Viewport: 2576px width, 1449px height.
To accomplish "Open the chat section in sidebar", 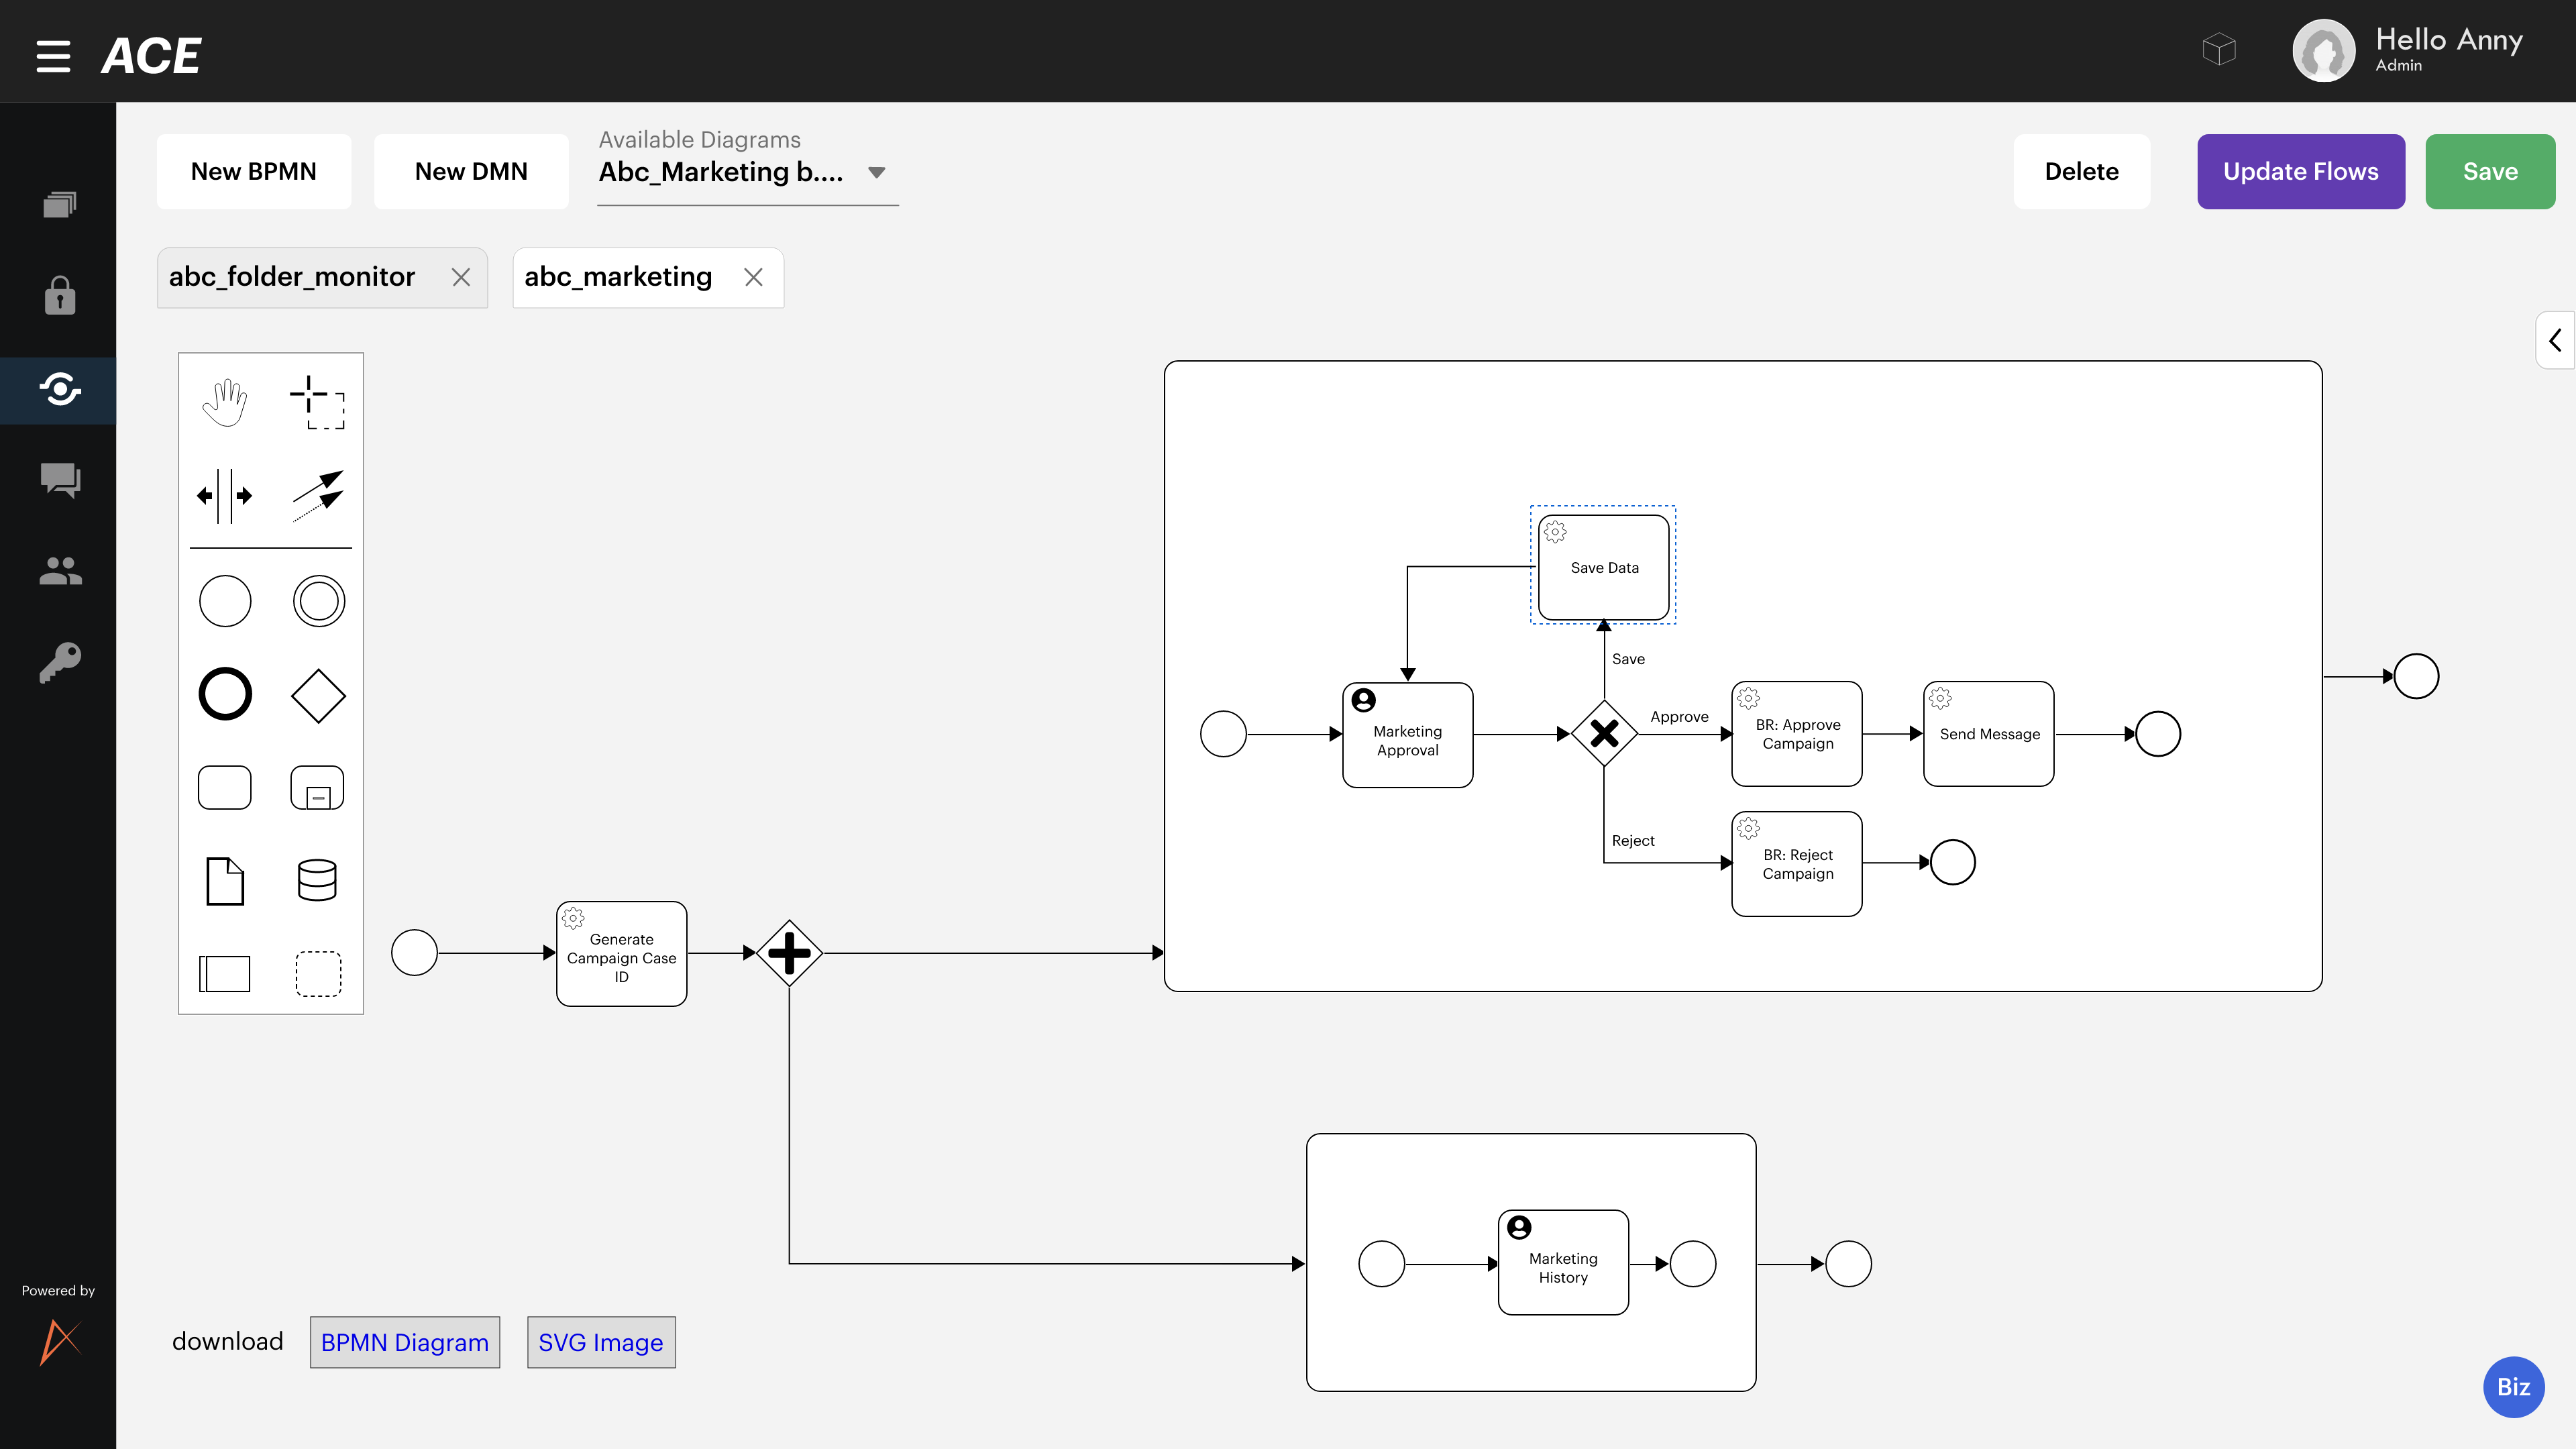I will (x=59, y=480).
